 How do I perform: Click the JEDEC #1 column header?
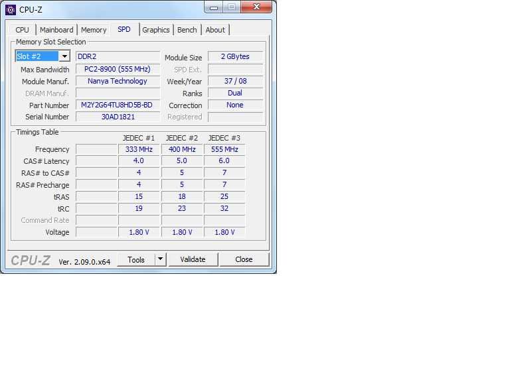[x=139, y=138]
